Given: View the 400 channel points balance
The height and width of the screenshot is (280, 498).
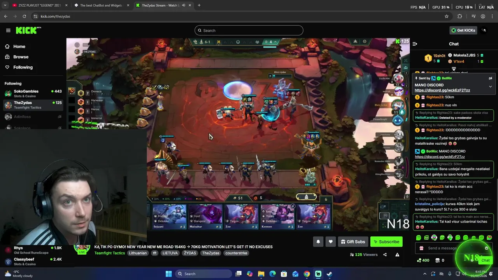Looking at the screenshot, I should click(423, 260).
